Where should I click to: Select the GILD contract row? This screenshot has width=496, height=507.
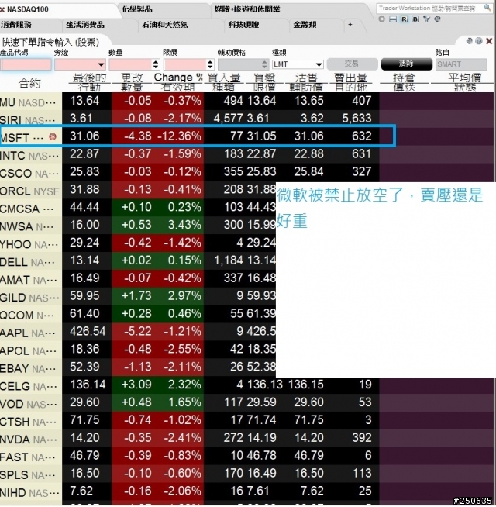(31, 298)
